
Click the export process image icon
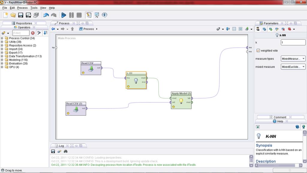point(247,29)
